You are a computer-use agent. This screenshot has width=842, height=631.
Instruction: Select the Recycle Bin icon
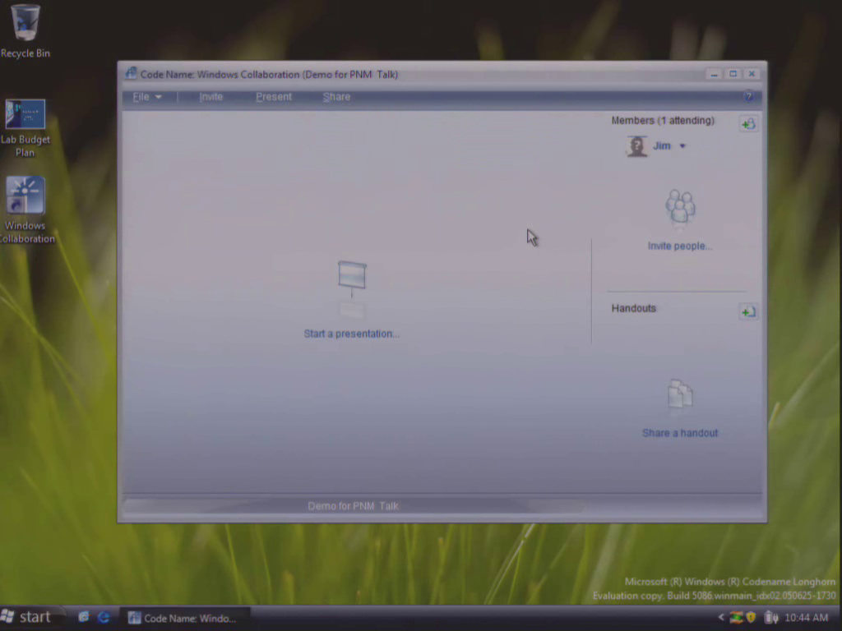pos(25,30)
